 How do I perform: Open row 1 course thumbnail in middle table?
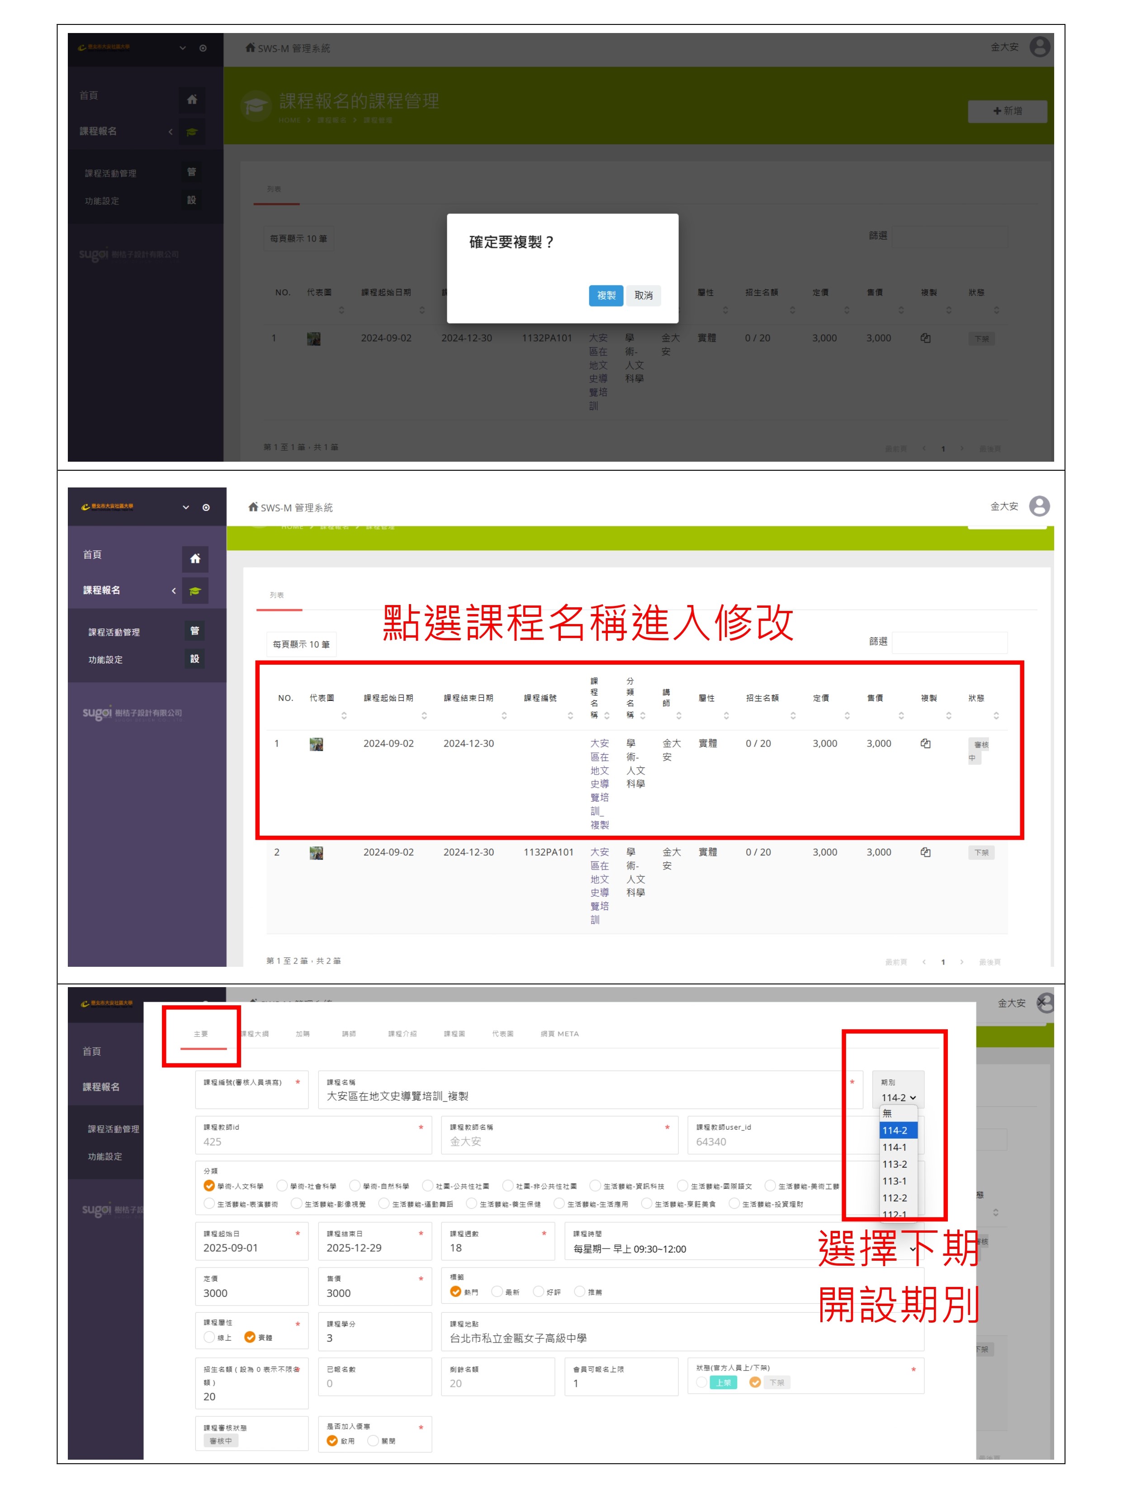316,744
